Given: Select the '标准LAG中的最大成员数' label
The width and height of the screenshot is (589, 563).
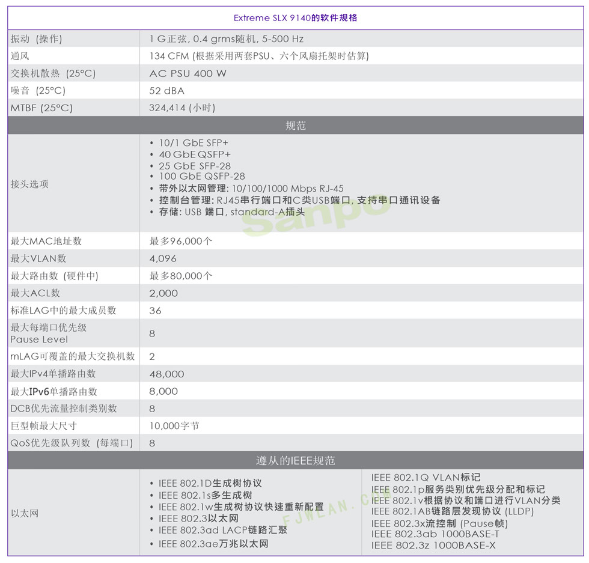Looking at the screenshot, I should coord(64,310).
